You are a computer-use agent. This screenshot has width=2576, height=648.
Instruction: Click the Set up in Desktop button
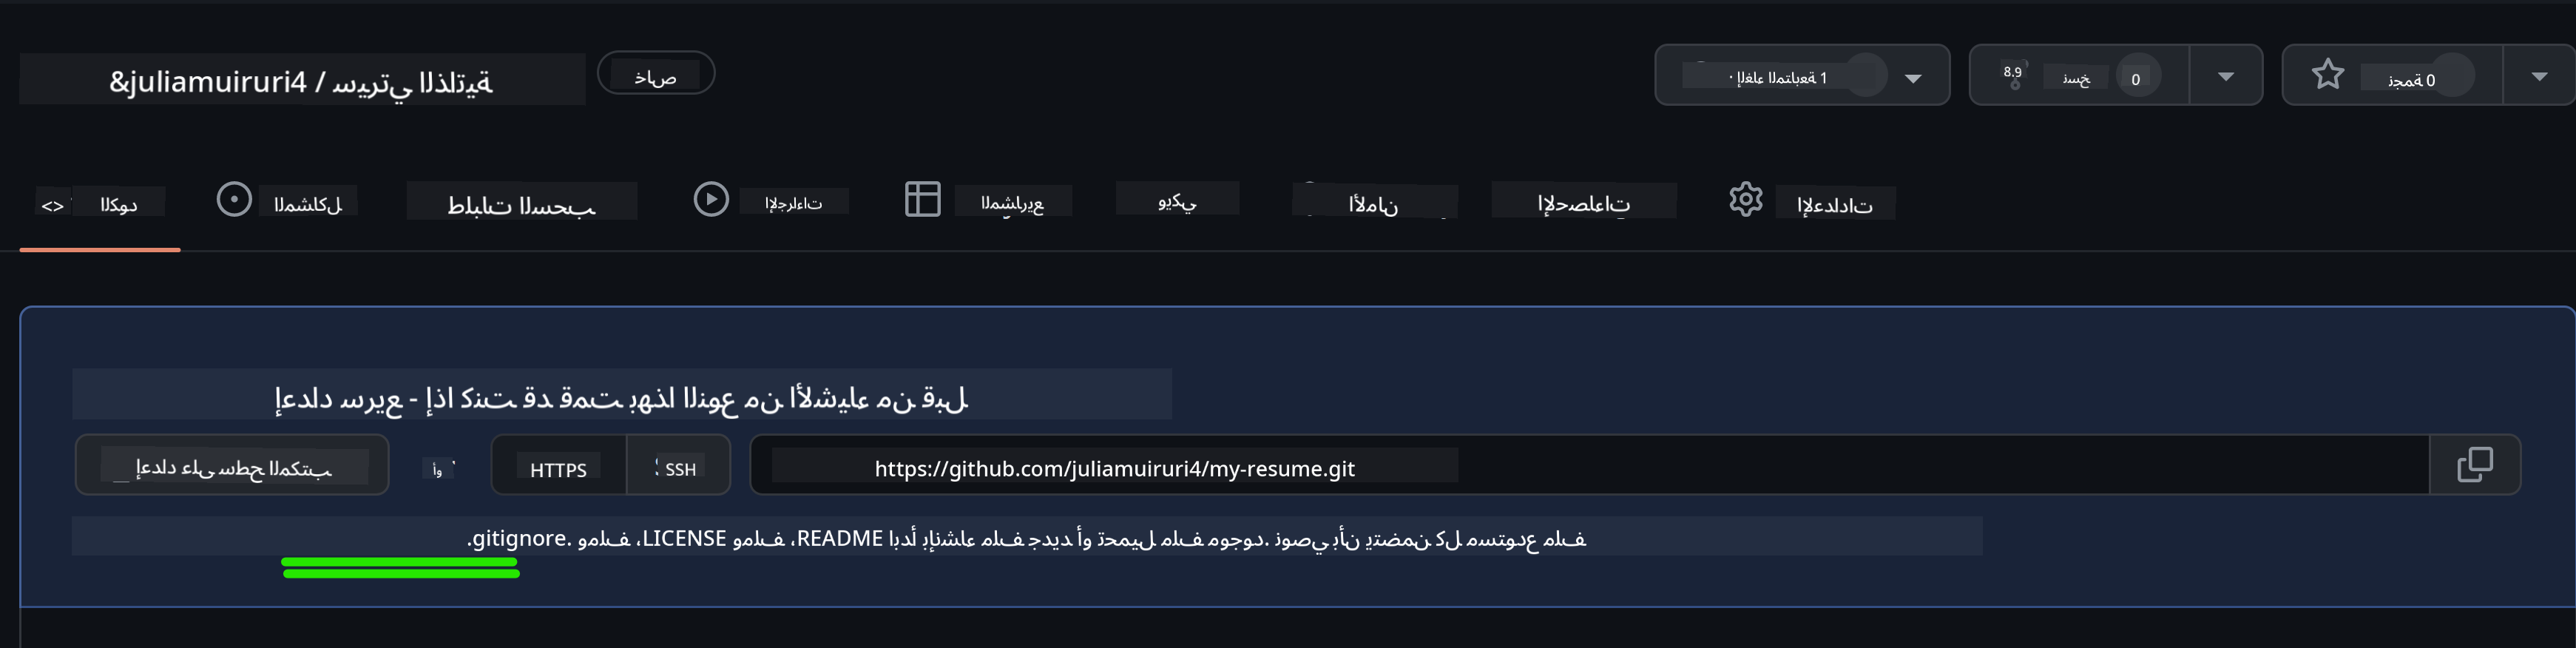232,467
